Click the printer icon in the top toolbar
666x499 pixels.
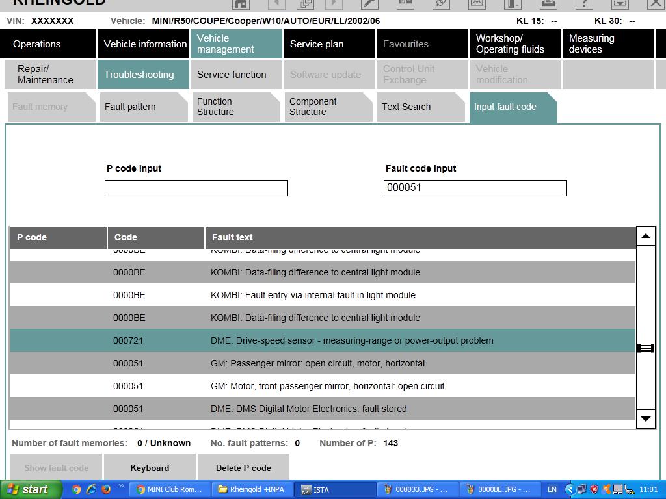point(548,3)
